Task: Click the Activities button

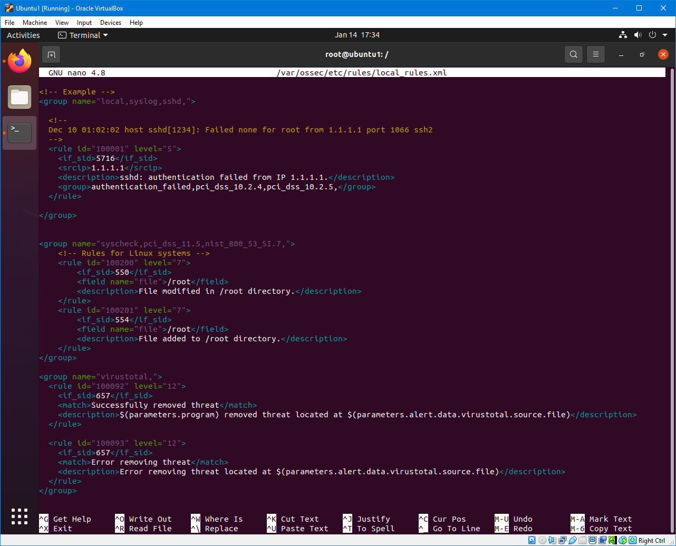Action: click(x=23, y=35)
